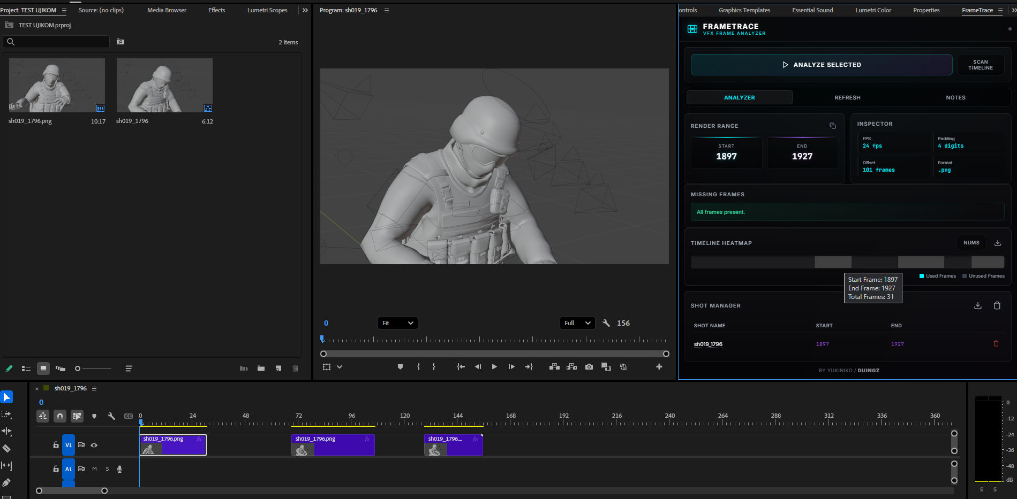The width and height of the screenshot is (1017, 499).
Task: Play the sequence in Program monitor
Action: pos(494,367)
